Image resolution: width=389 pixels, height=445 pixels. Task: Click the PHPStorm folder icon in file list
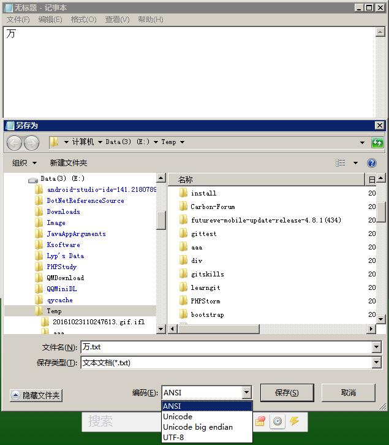184,300
